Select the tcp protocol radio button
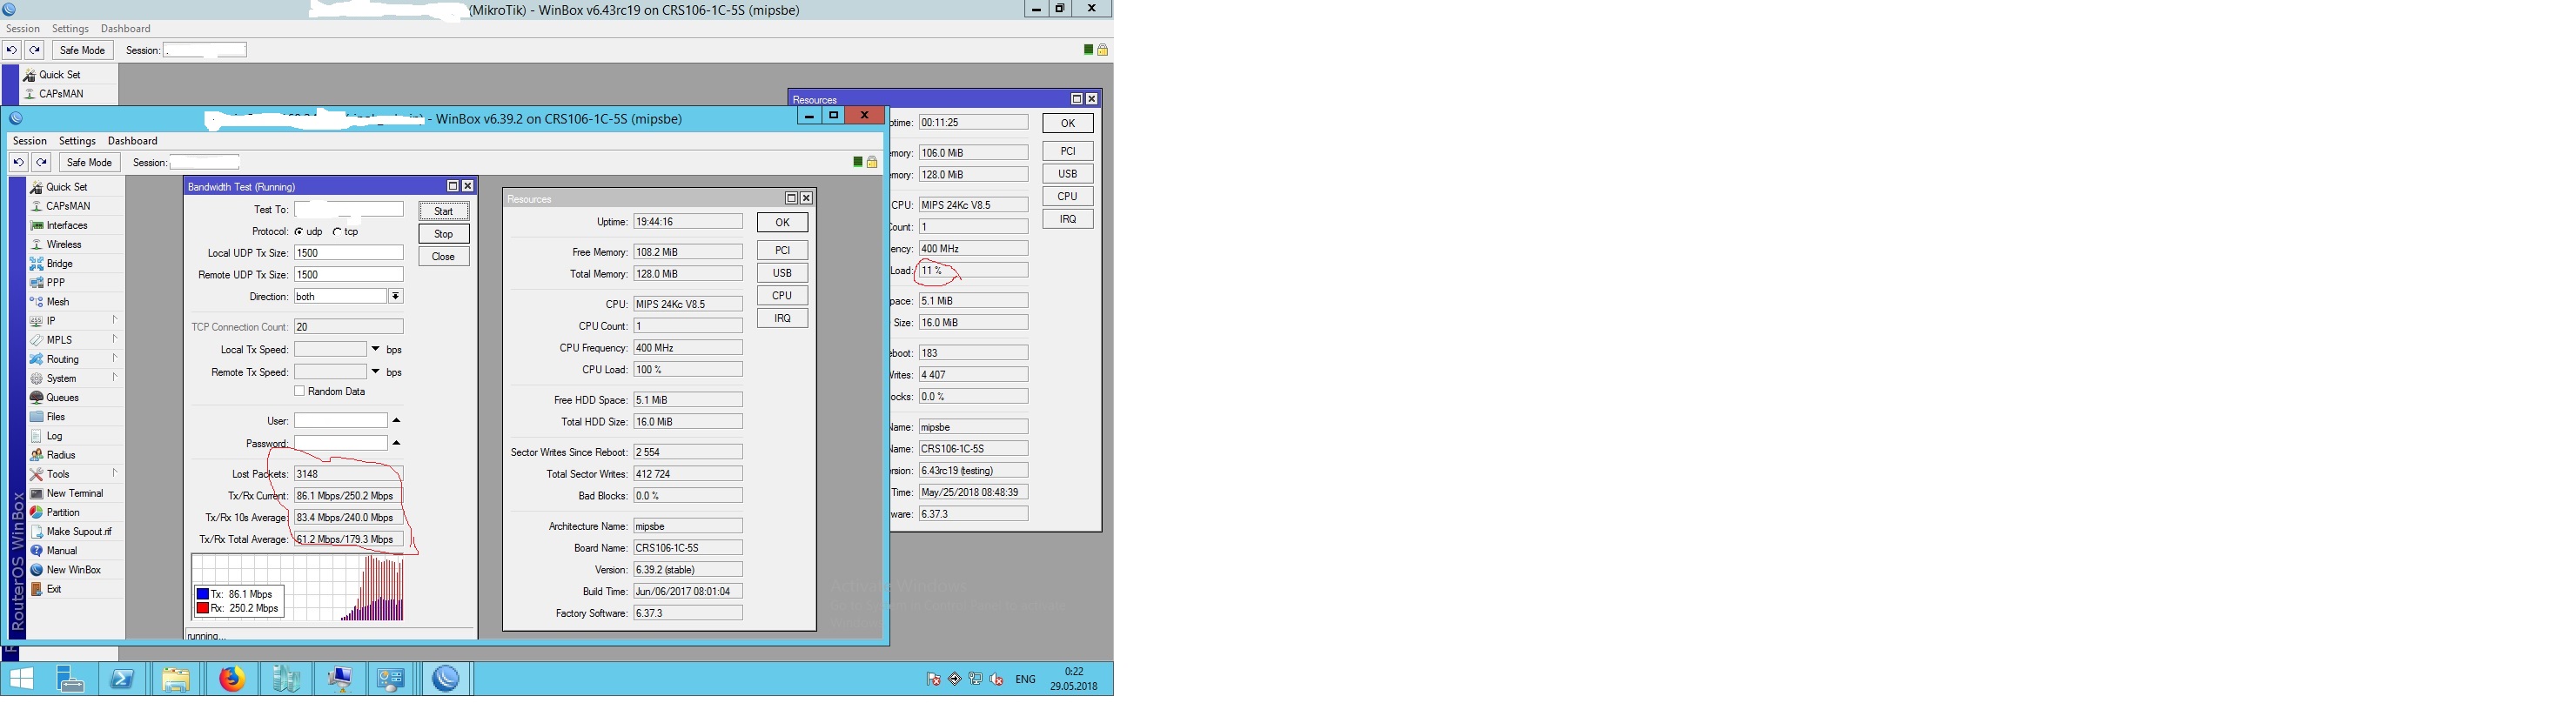The height and width of the screenshot is (703, 2576). tap(337, 232)
